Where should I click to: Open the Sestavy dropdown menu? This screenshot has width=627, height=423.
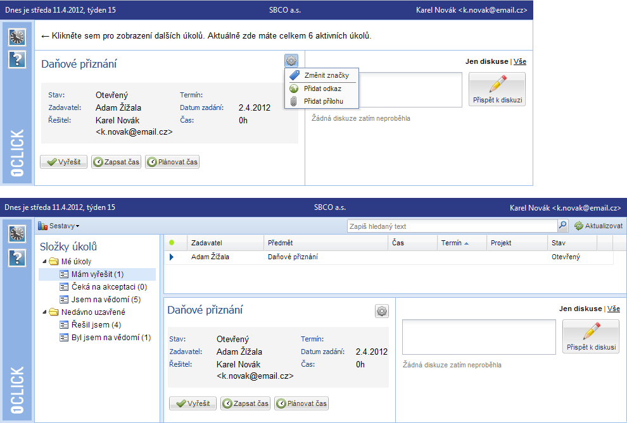59,226
